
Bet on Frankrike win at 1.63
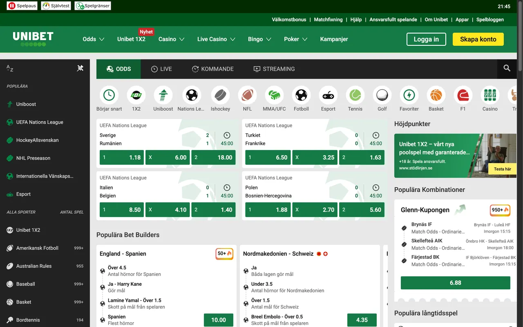coord(362,157)
